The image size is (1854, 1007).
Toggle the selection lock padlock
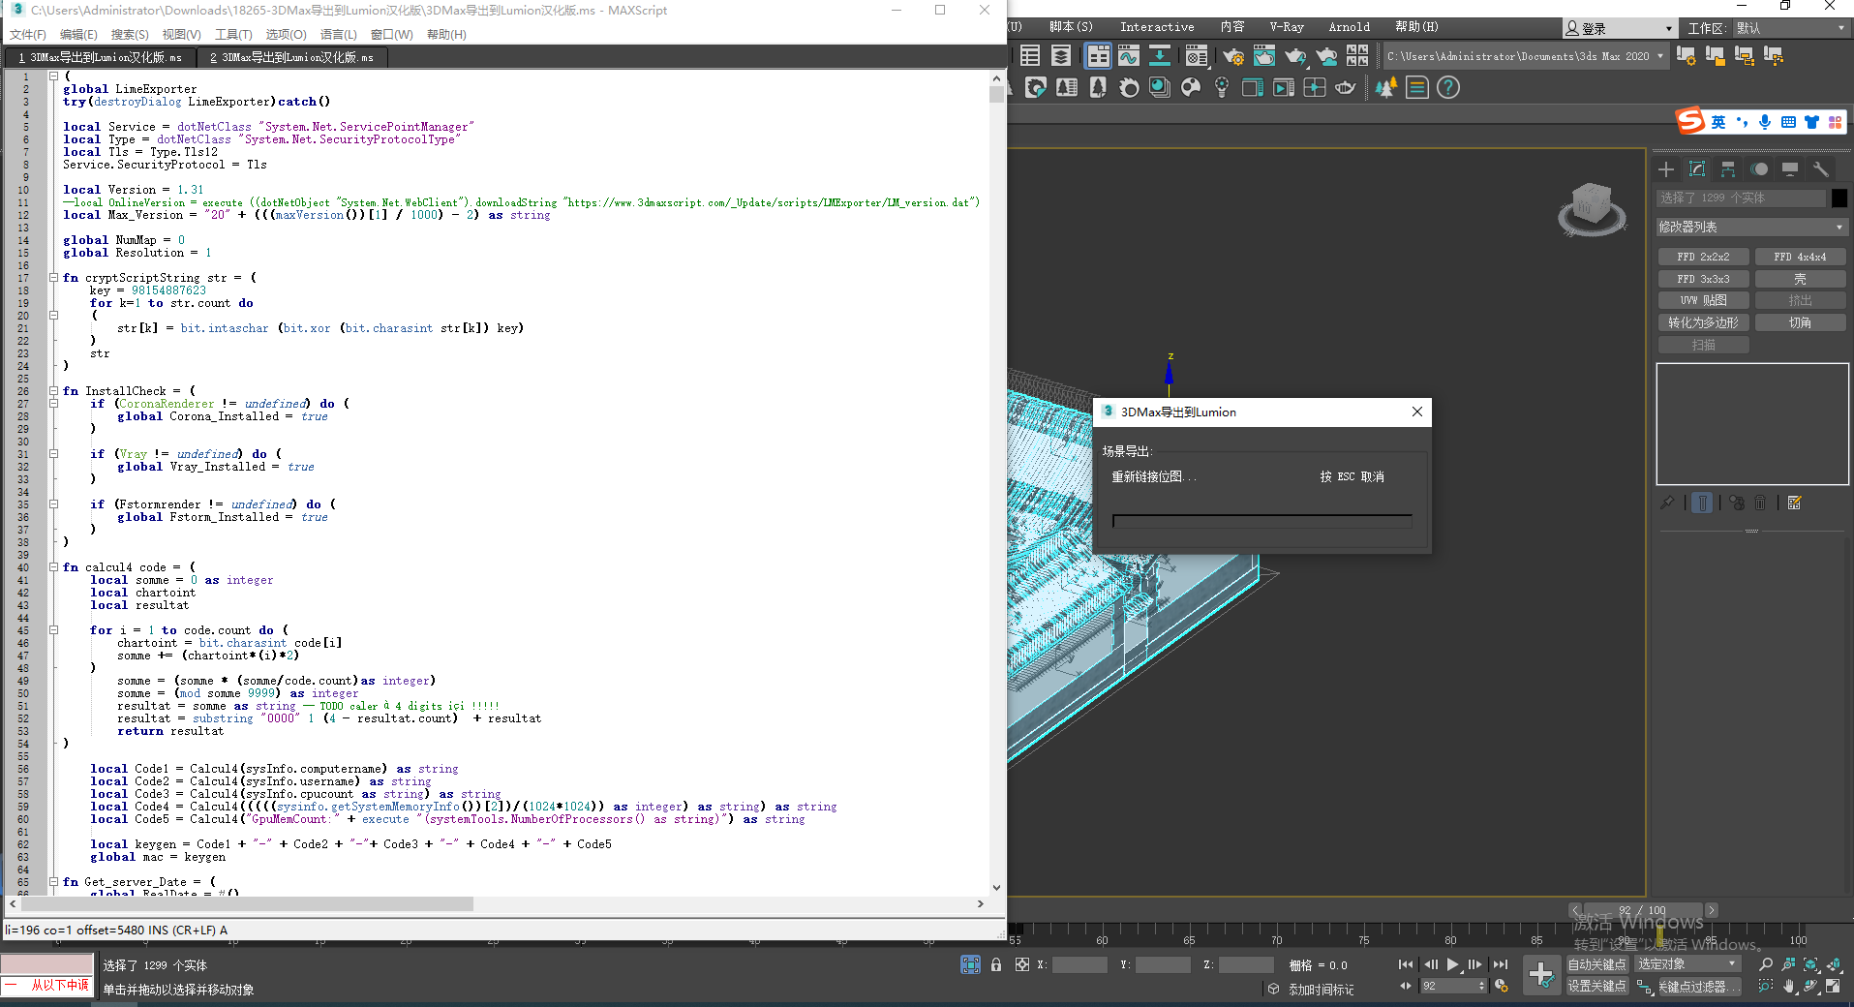996,964
